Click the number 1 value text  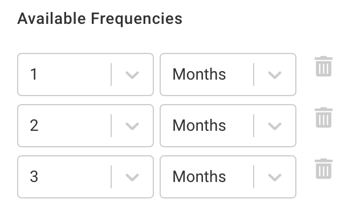coord(34,74)
